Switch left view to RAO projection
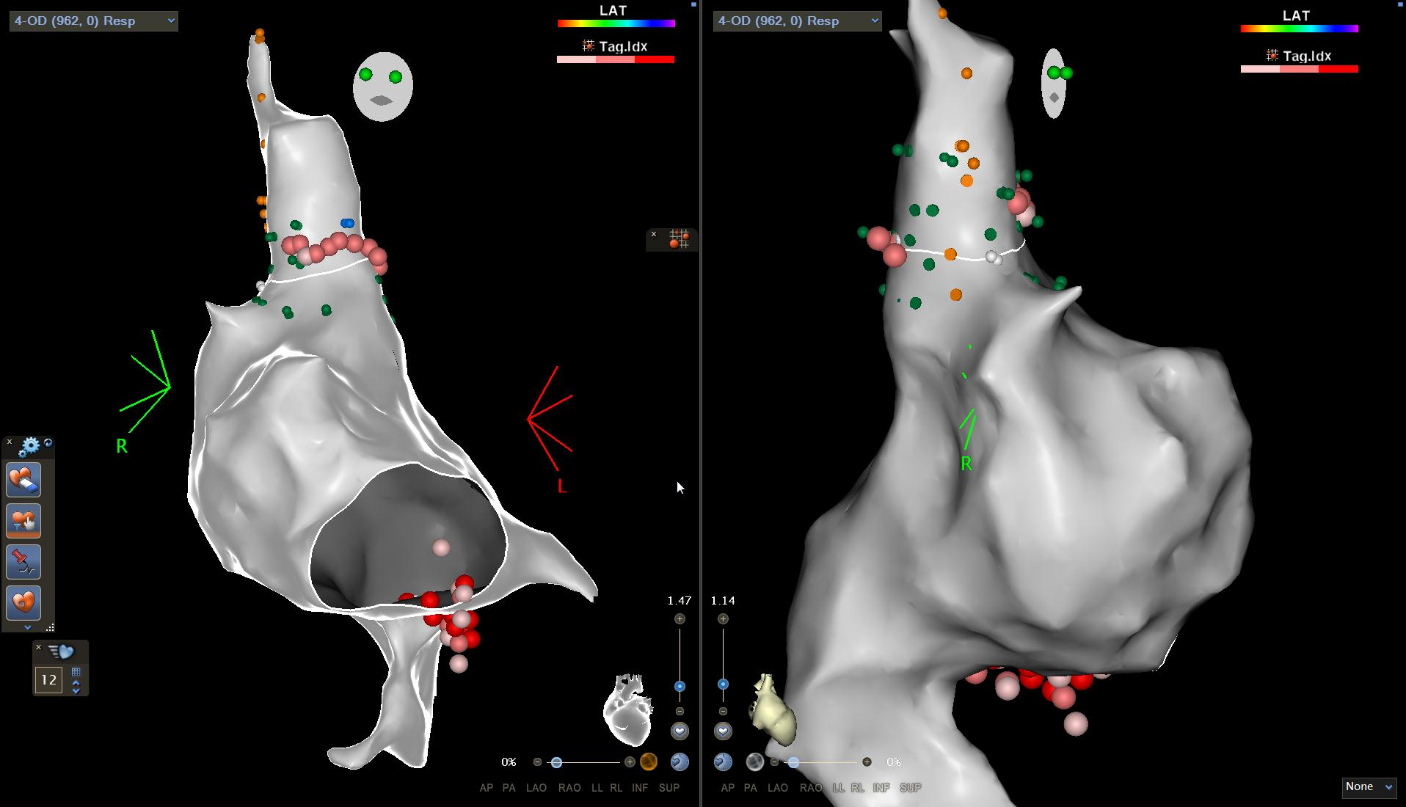The height and width of the screenshot is (807, 1406). click(x=569, y=788)
